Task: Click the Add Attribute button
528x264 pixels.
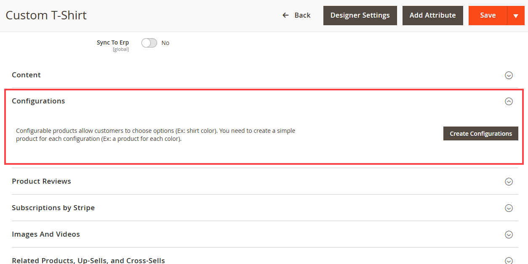Action: pyautogui.click(x=432, y=16)
